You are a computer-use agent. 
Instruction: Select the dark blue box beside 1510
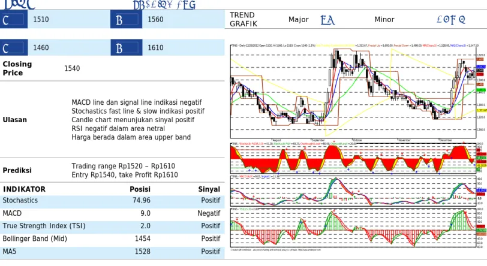click(x=14, y=19)
